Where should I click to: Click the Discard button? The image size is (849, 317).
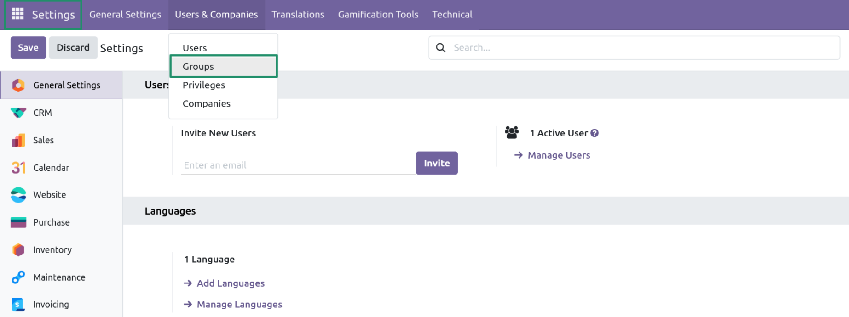pyautogui.click(x=73, y=48)
